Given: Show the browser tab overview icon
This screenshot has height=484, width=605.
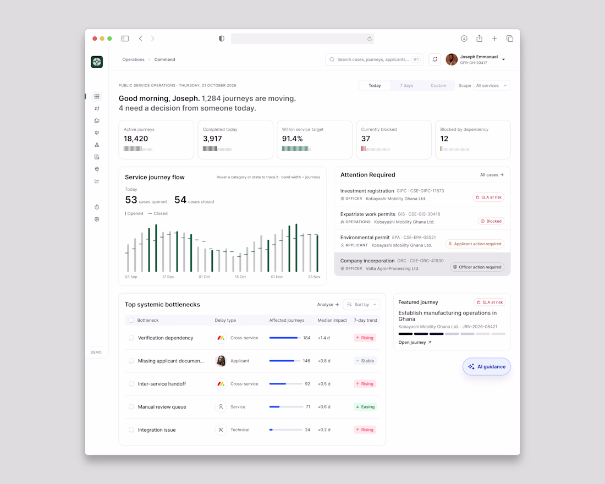Looking at the screenshot, I should (510, 38).
